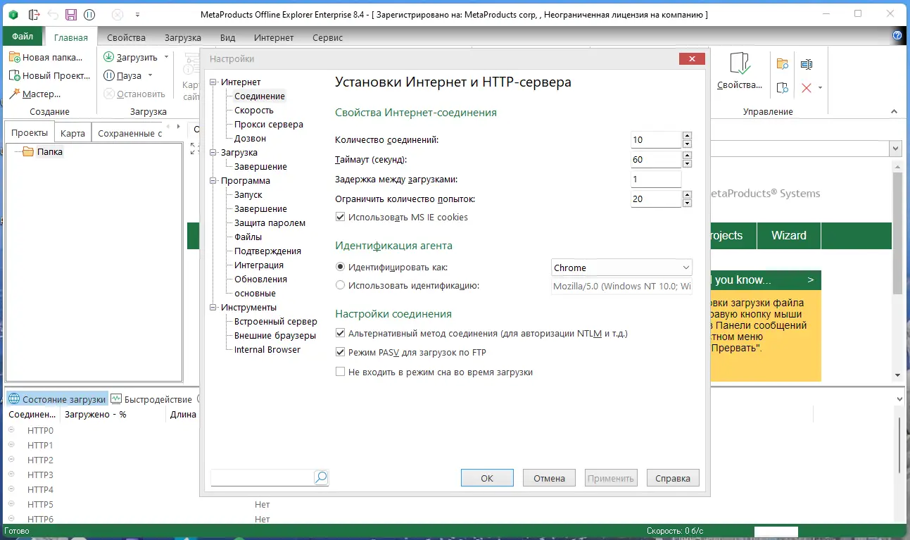
Task: Enable Использовать MS IE cookies checkbox
Action: point(341,217)
